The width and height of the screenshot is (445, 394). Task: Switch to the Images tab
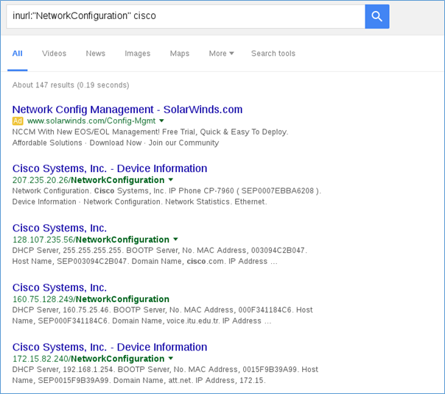tap(137, 54)
